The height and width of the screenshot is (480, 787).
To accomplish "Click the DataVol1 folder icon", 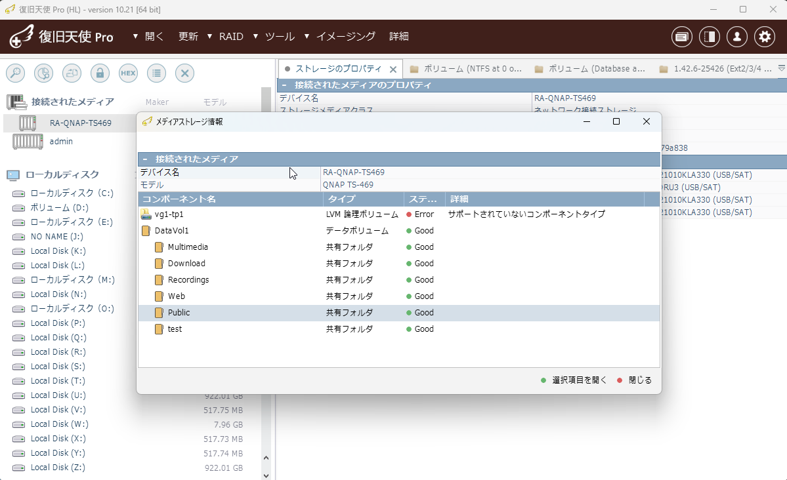I will click(x=146, y=231).
